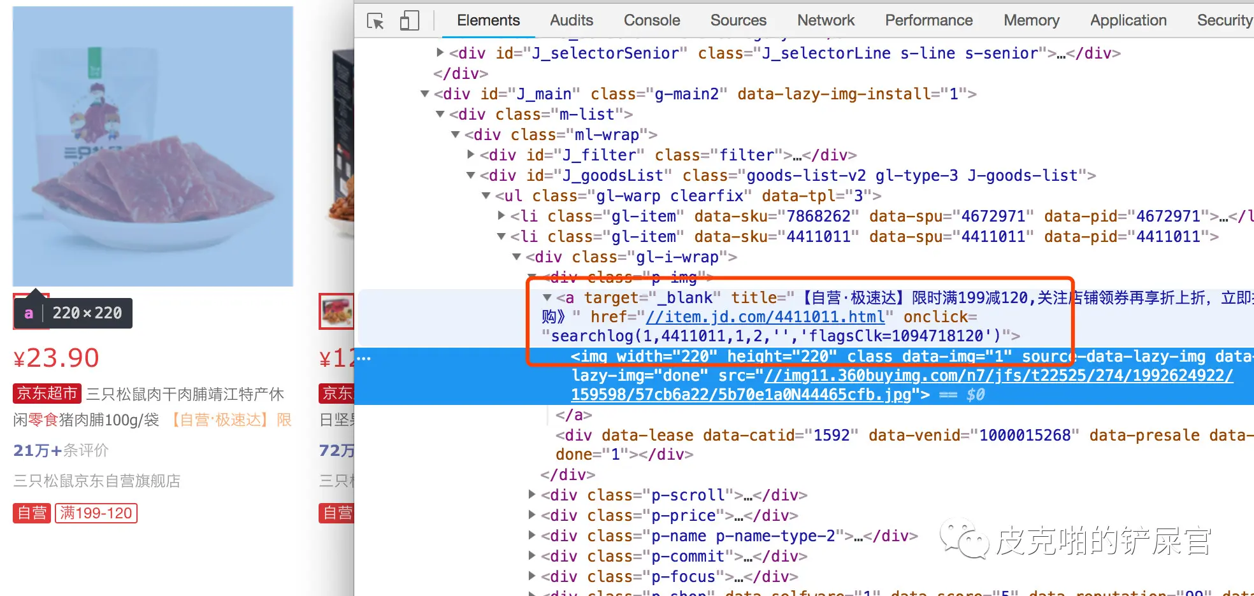Open the Security tab
This screenshot has height=596, width=1254.
1225,20
